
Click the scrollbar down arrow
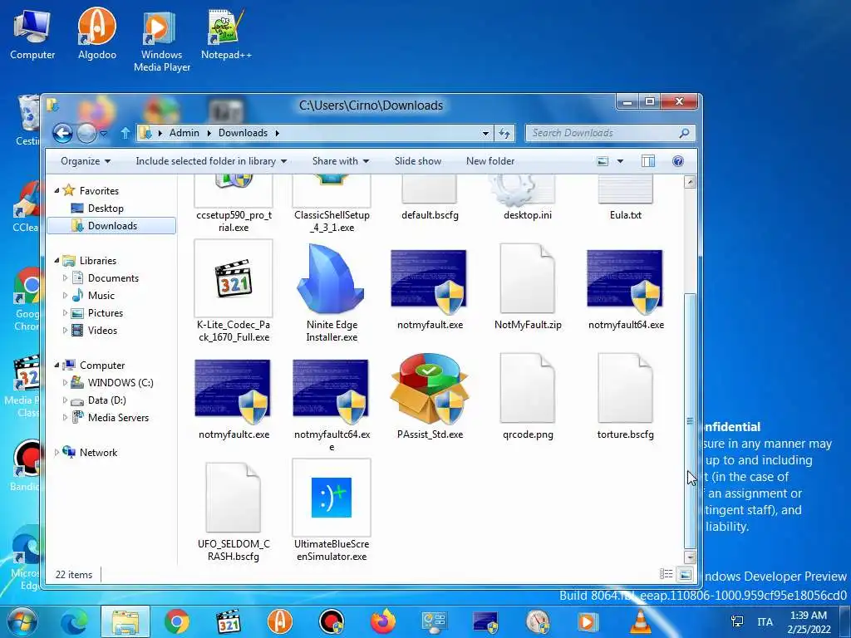690,557
